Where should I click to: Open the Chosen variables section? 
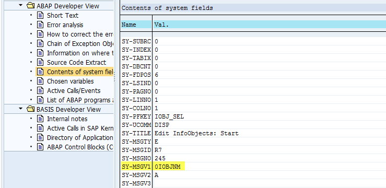(70, 81)
